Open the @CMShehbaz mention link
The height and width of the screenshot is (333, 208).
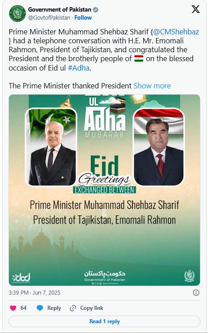(x=176, y=32)
